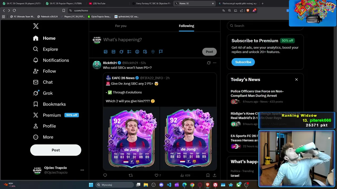
Task: Go to the Profile page
Action: tap(44, 126)
